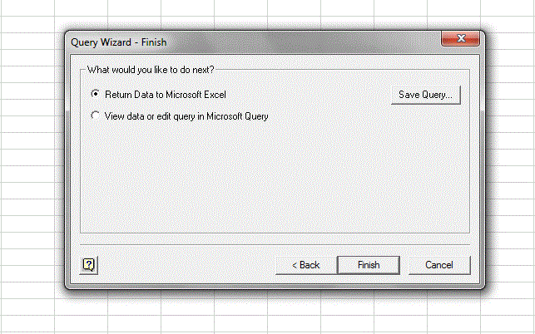The image size is (535, 334).
Task: Click the empty area inside the options group box
Action: (275, 179)
